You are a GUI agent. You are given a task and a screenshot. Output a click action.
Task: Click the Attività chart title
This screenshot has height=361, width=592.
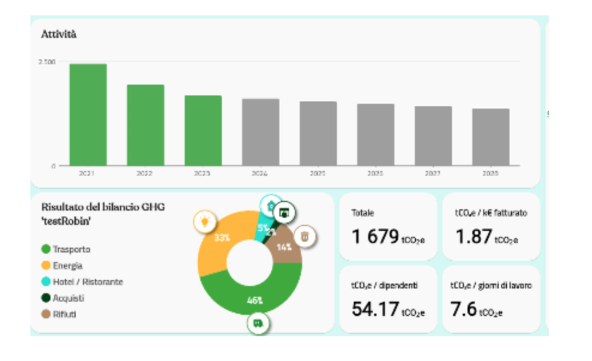[x=59, y=34]
